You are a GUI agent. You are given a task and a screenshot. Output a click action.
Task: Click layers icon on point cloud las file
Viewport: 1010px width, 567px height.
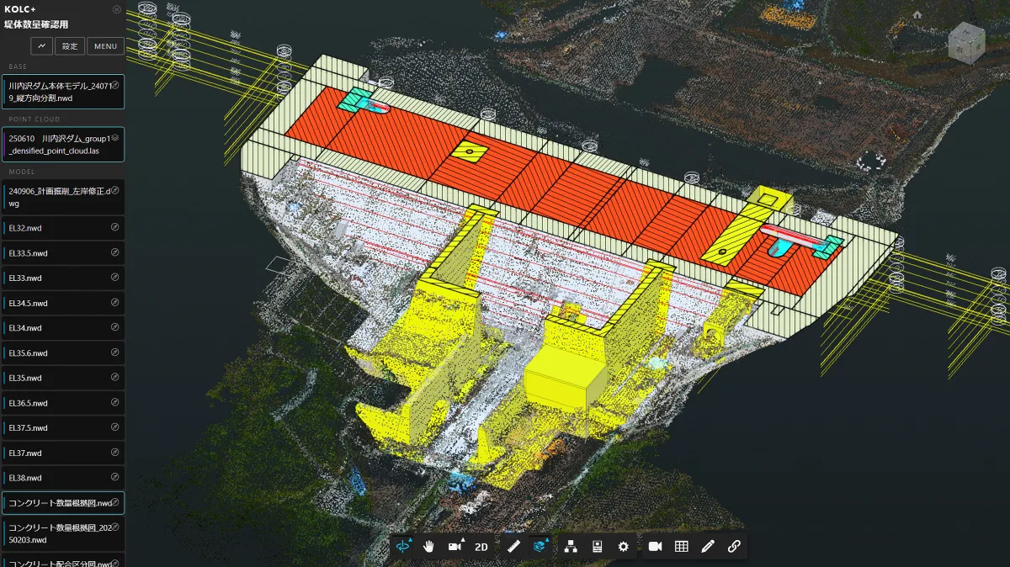[115, 137]
